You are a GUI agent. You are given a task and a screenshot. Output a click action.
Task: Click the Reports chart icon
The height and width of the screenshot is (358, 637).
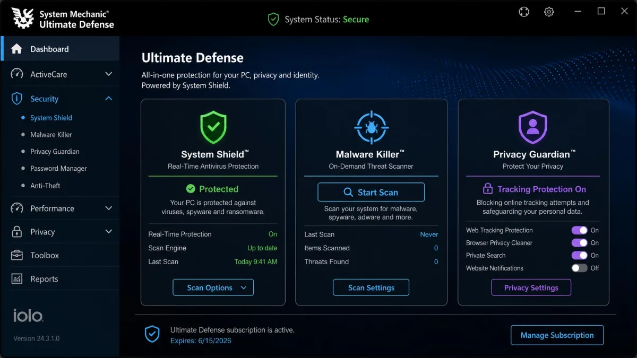(x=17, y=278)
